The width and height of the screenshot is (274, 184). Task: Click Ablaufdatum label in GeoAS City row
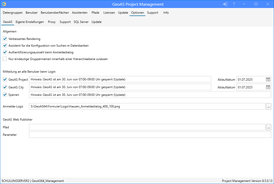[226, 87]
